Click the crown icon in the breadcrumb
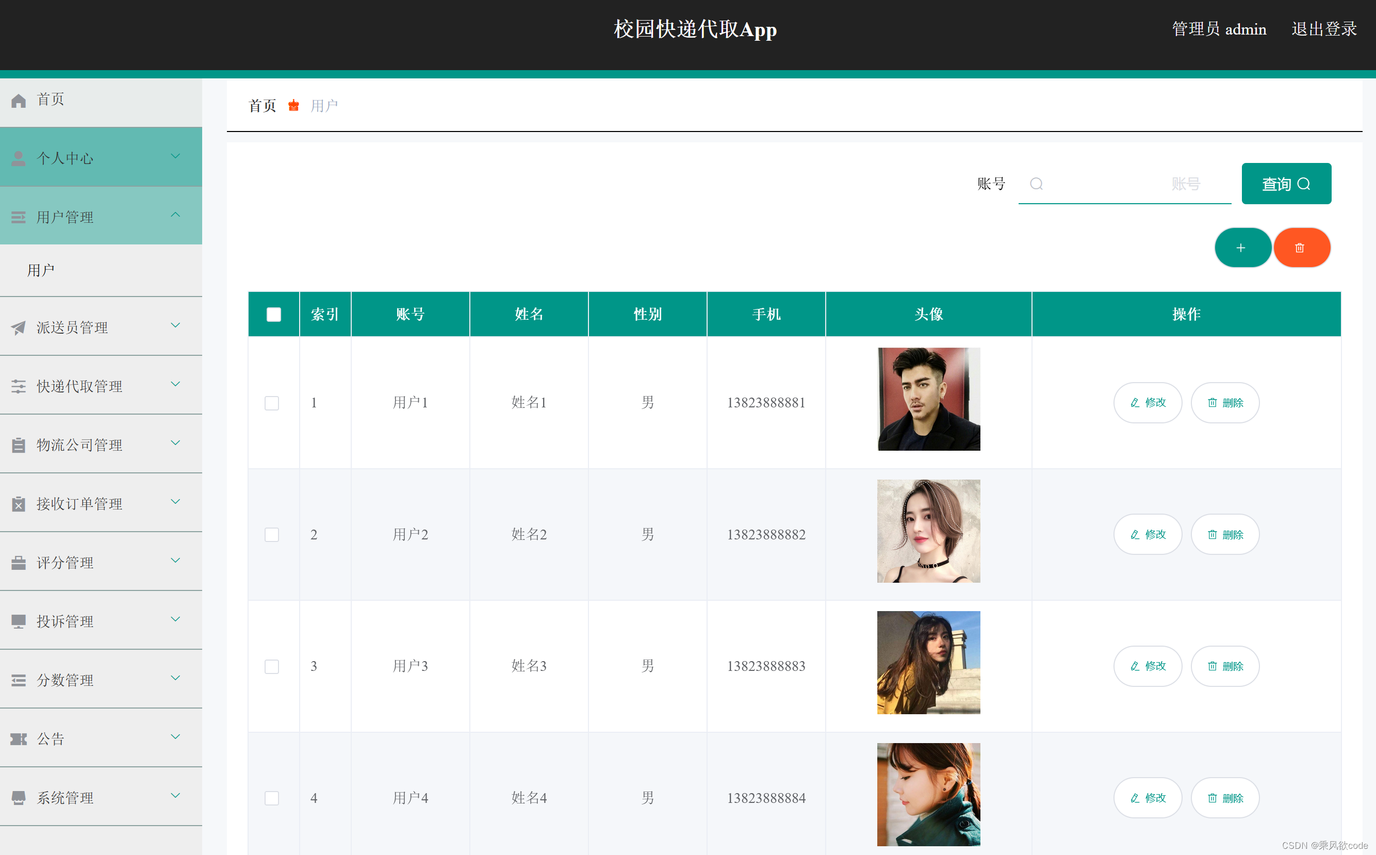The width and height of the screenshot is (1376, 855). [293, 106]
